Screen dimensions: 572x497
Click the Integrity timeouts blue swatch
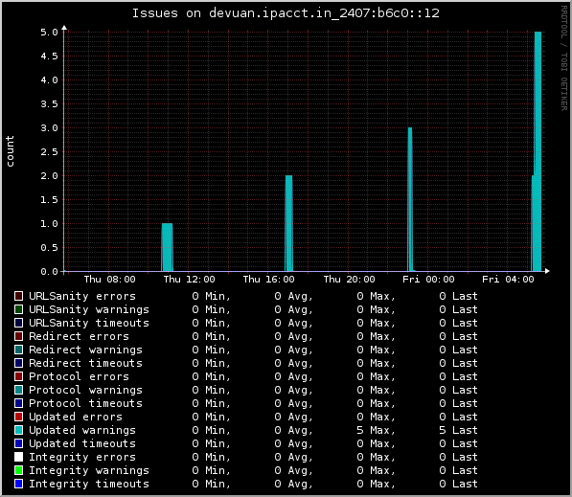18,484
